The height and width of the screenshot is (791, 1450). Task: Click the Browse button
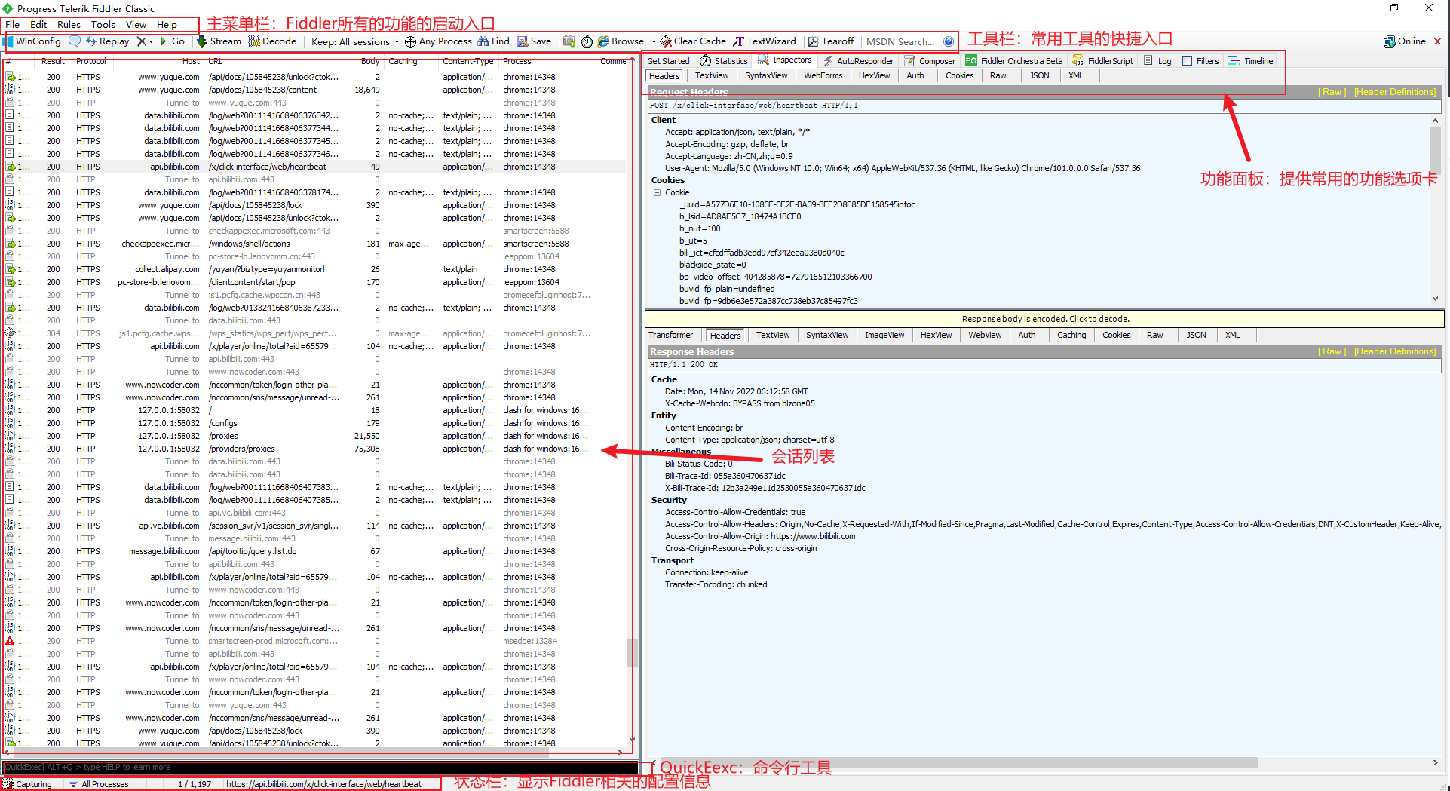pos(621,41)
